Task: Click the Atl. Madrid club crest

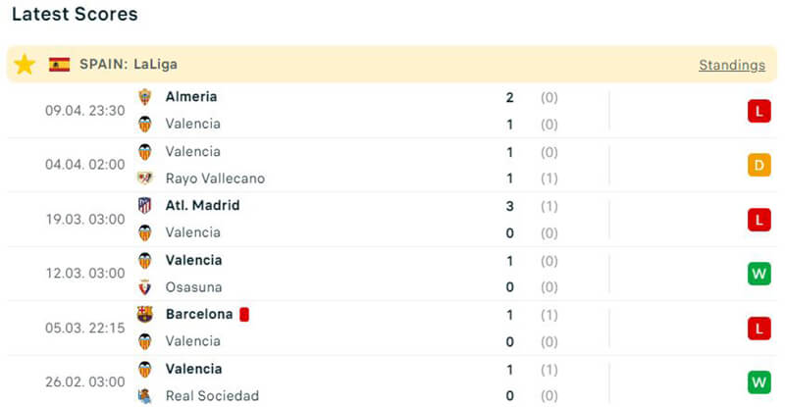Action: 145,206
